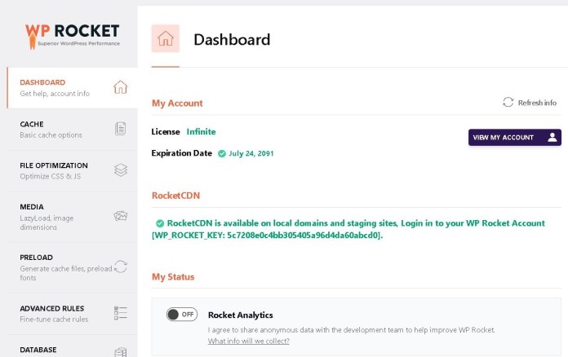This screenshot has width=568, height=357.
Task: Click the 'Expiration Date' label
Action: pos(181,153)
